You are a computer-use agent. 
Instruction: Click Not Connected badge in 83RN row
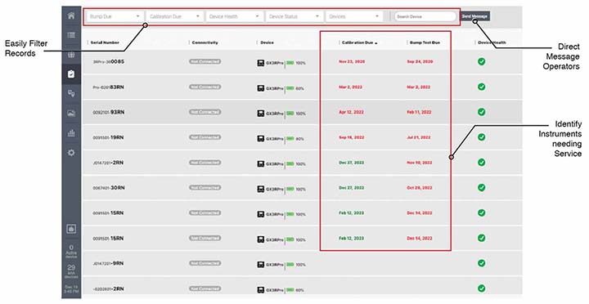click(x=205, y=87)
